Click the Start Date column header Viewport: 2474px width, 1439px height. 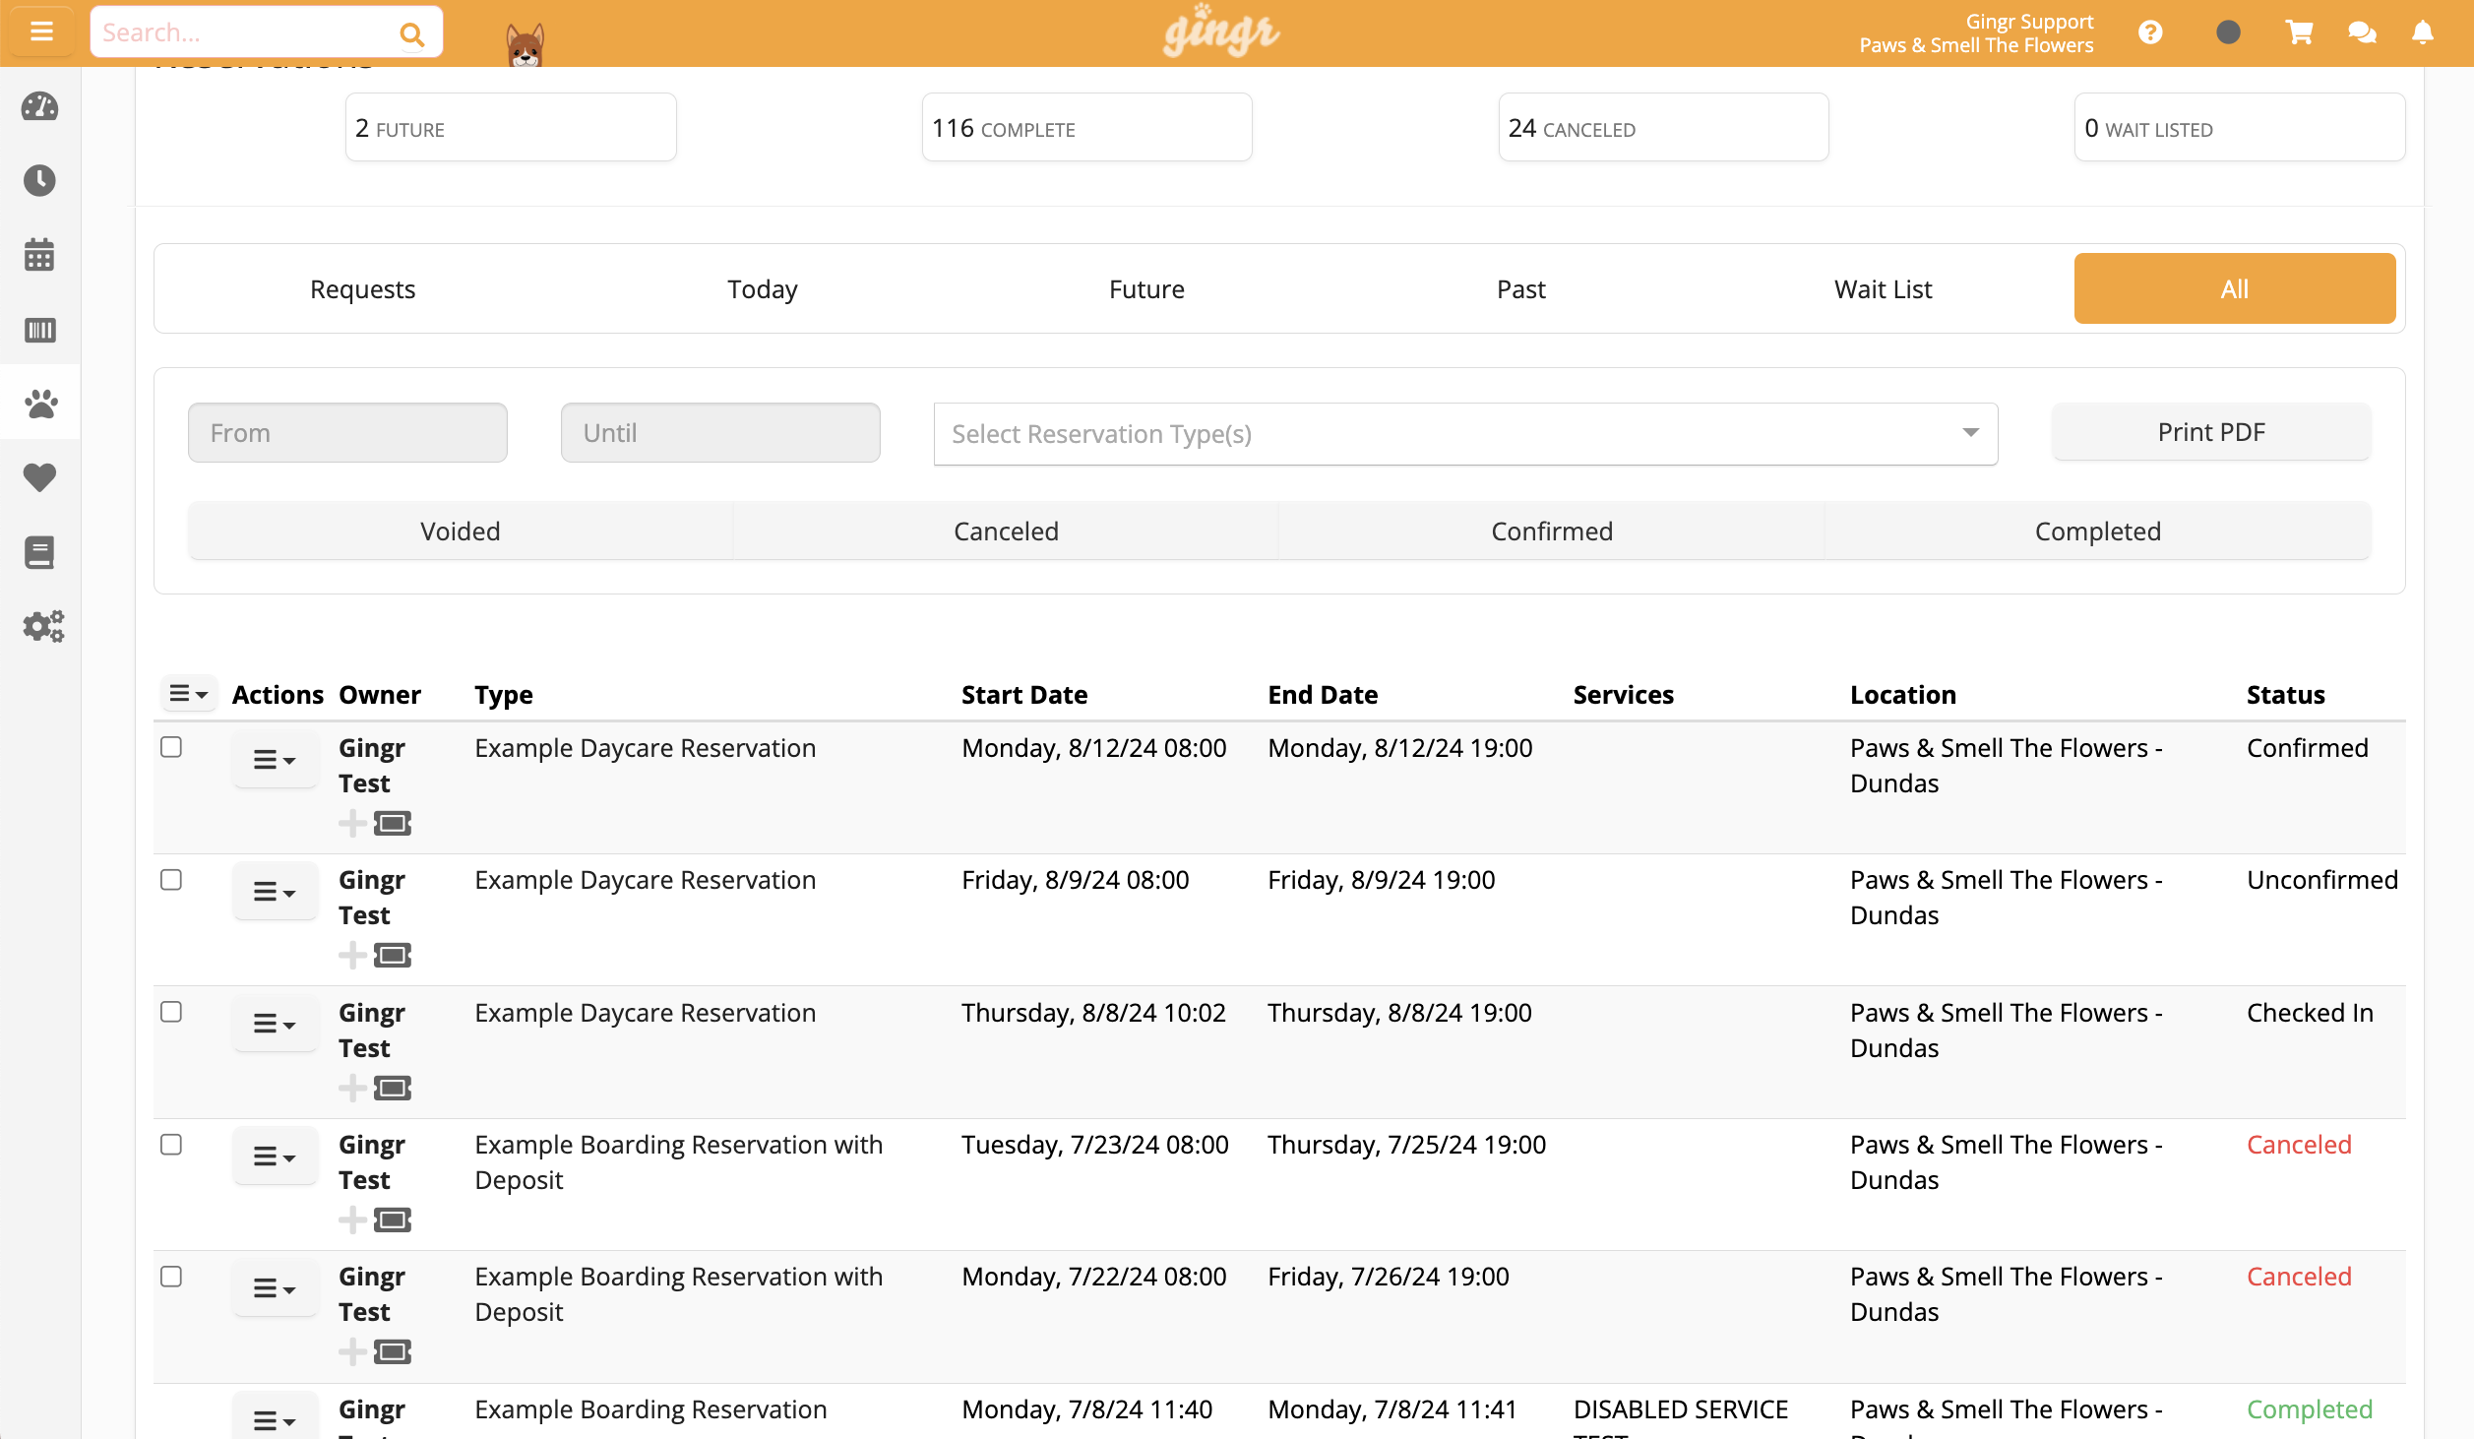1023,694
